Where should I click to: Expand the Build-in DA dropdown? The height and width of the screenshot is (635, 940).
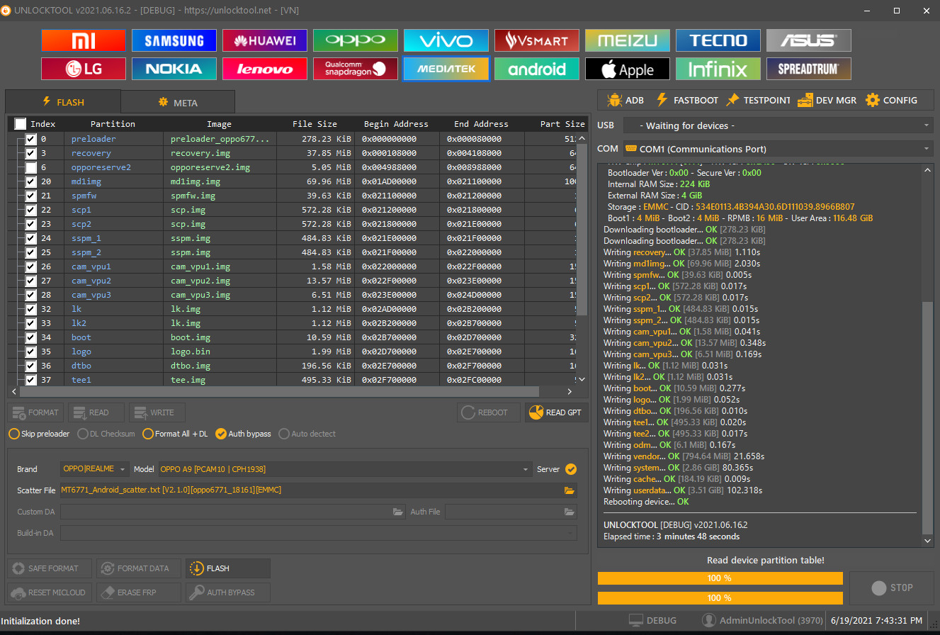pyautogui.click(x=319, y=533)
